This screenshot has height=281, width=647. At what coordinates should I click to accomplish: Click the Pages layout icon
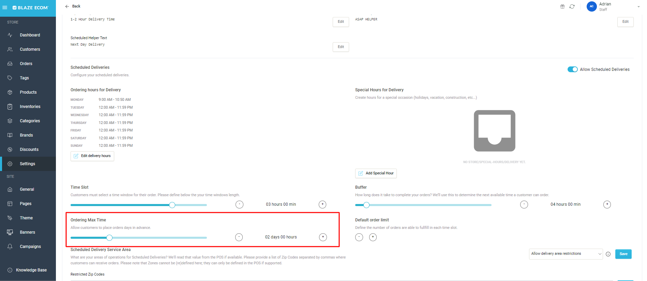[10, 204]
